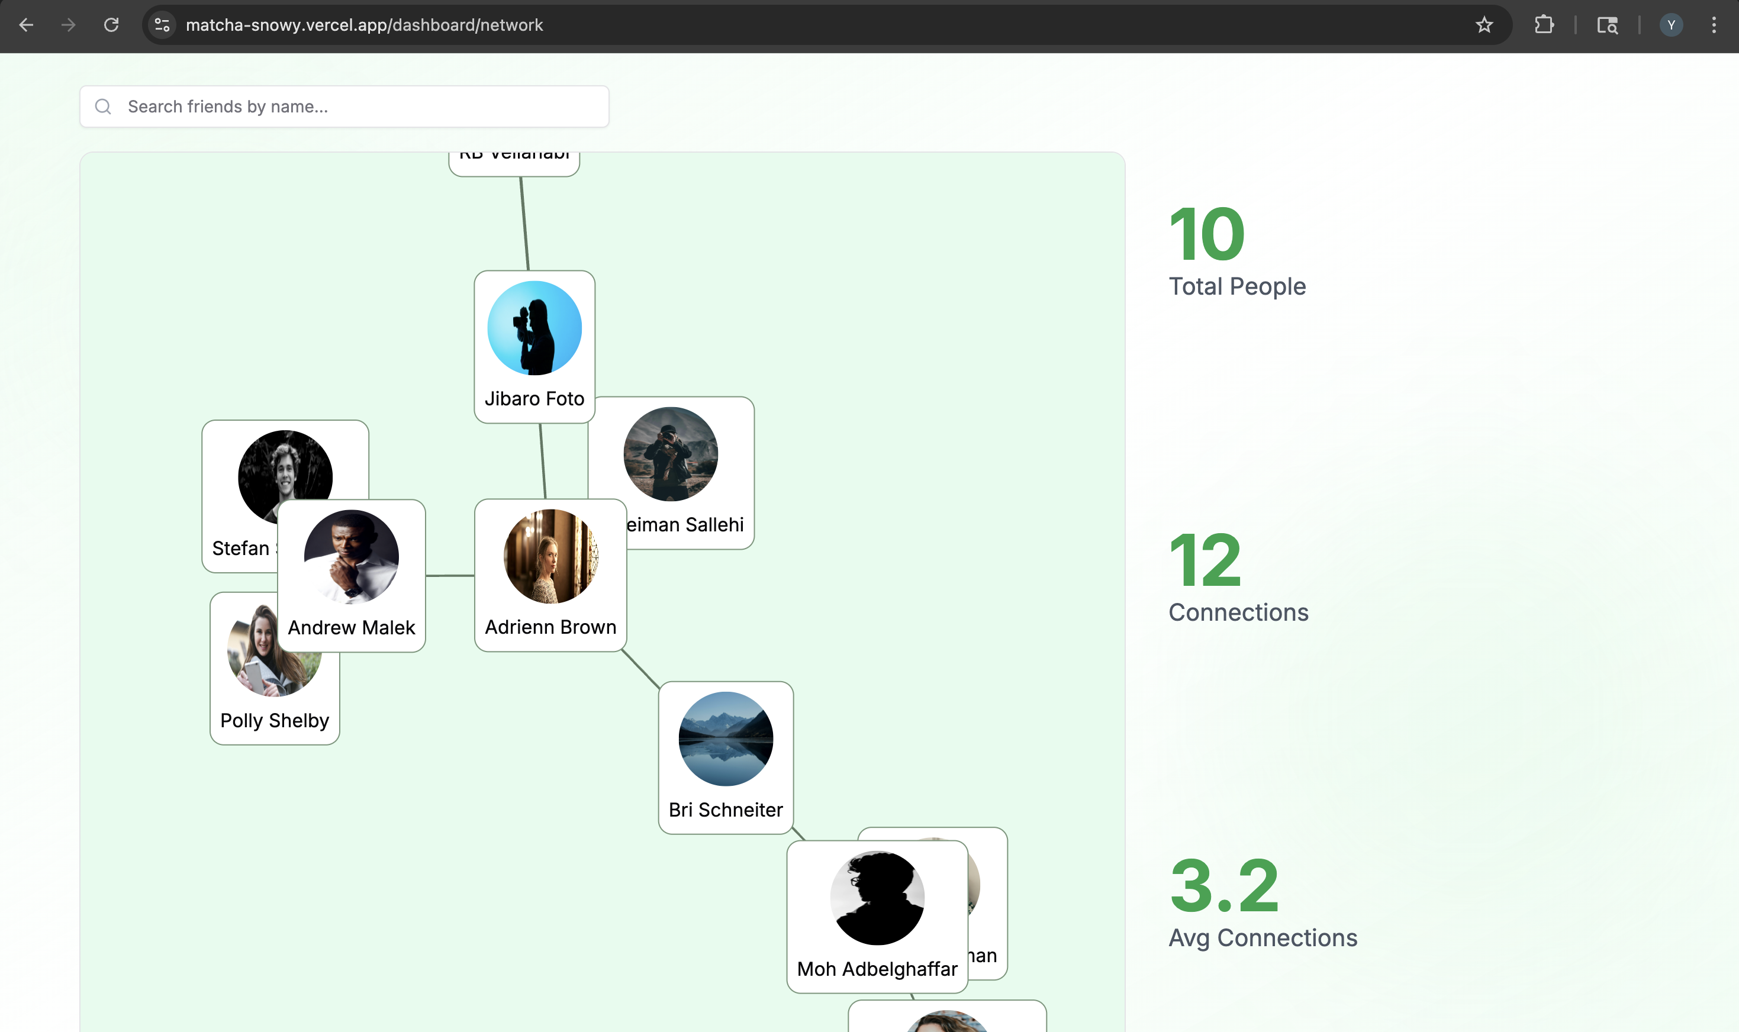The image size is (1739, 1032).
Task: Click the Polly Shelby node name
Action: (274, 721)
